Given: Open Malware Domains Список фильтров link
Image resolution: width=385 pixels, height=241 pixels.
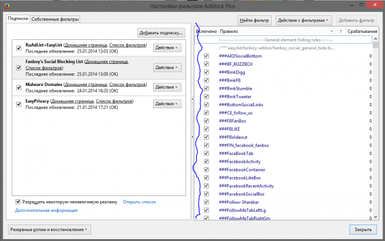Looking at the screenshot, I should (x=127, y=84).
